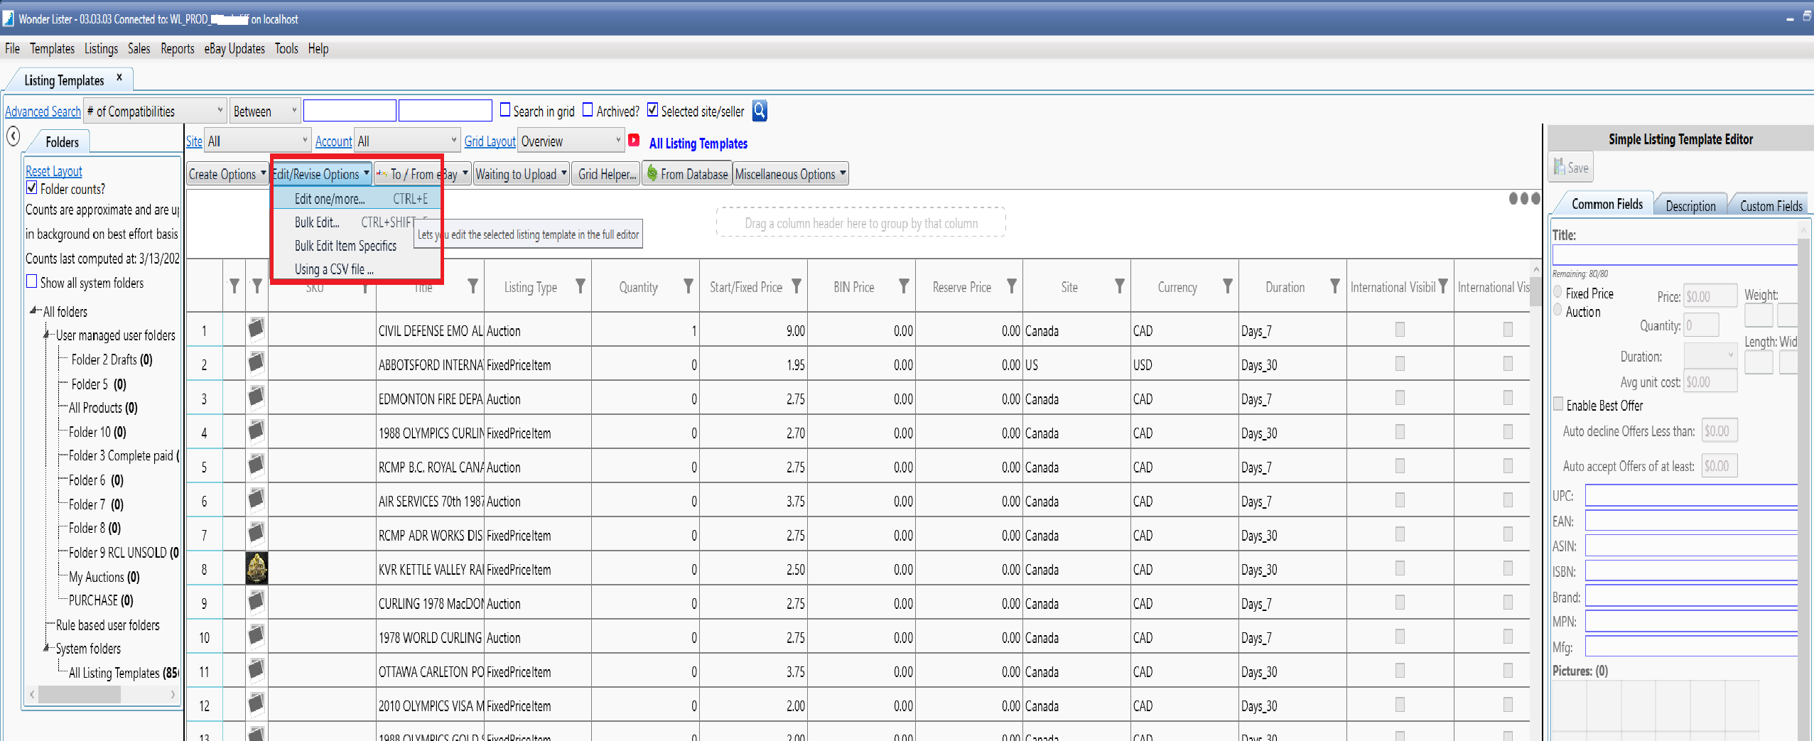This screenshot has width=1814, height=741.
Task: Click the document icon in row 1
Action: coord(257,328)
